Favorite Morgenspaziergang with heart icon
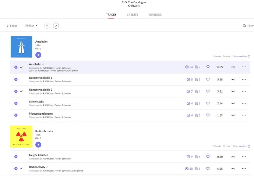Viewport: 254px width, 176px height. (208, 115)
